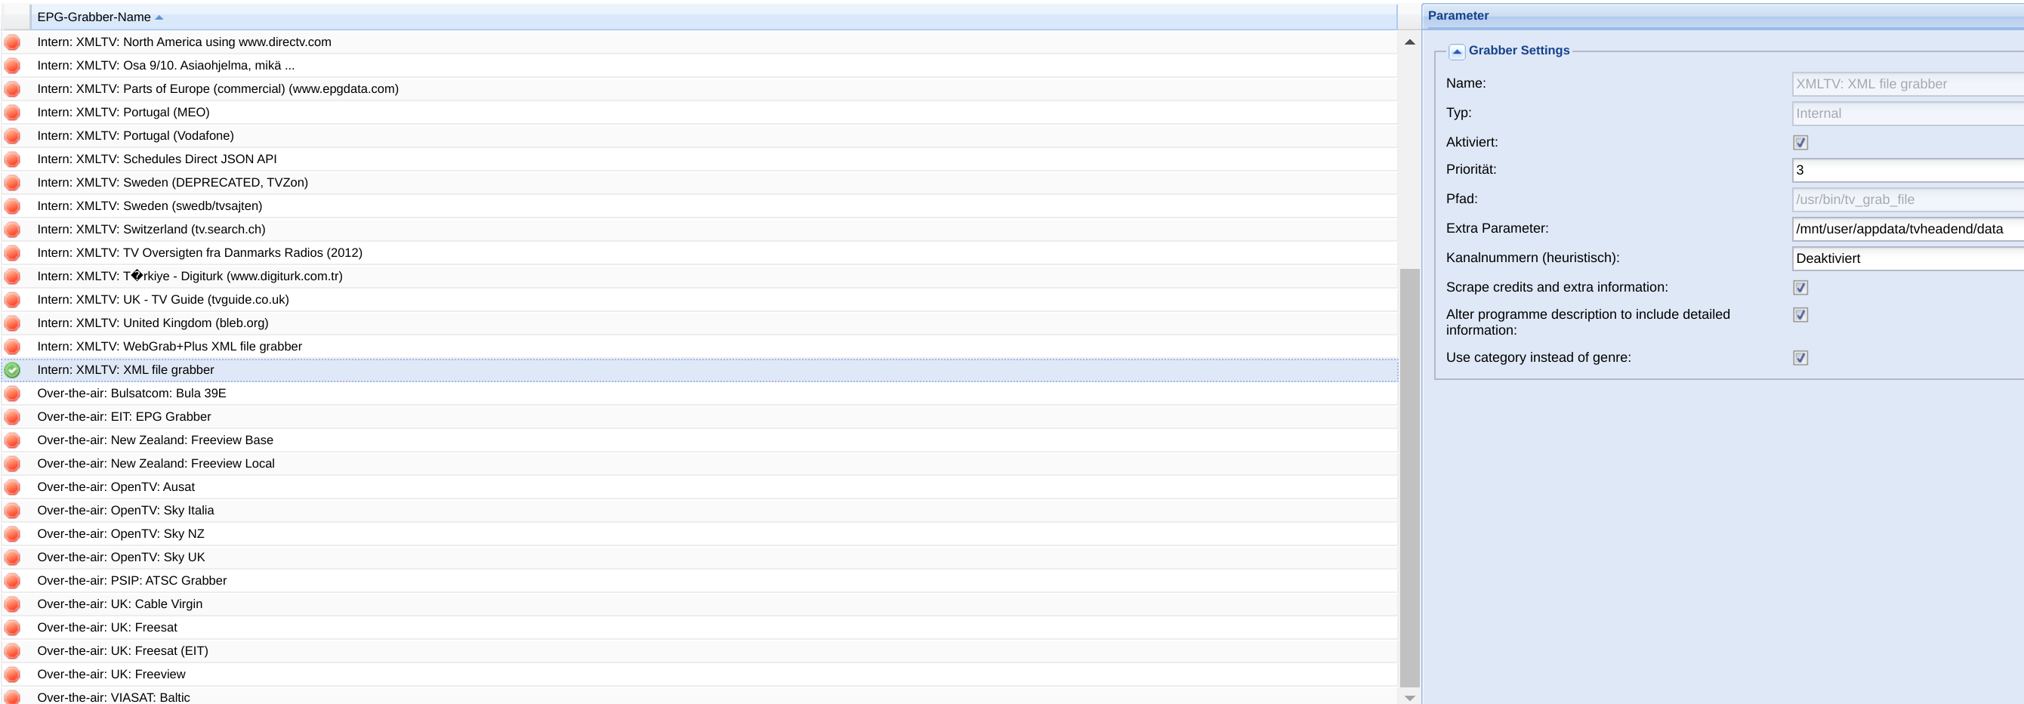Click red status icon for WebGrab+Plus grabber
The image size is (2024, 704).
click(13, 347)
